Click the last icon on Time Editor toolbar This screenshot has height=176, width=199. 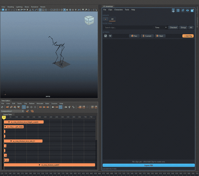click(96, 107)
